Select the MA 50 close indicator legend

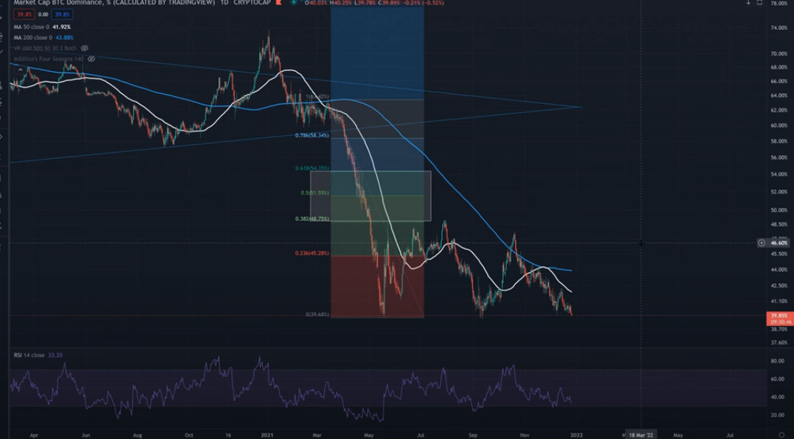(x=42, y=27)
